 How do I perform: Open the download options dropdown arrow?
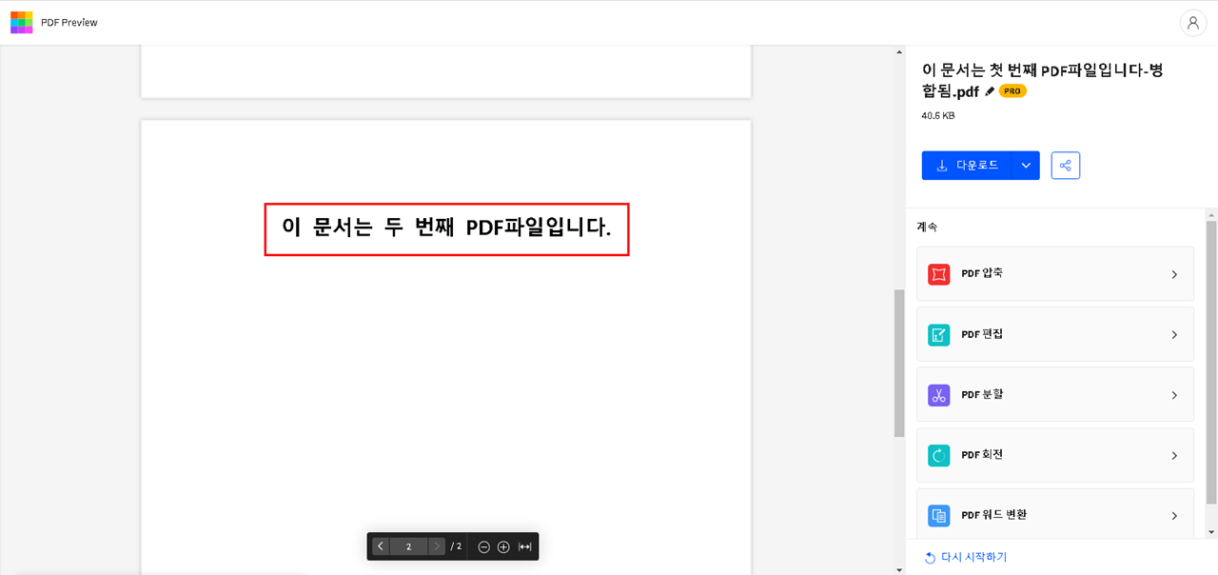pyautogui.click(x=1026, y=166)
